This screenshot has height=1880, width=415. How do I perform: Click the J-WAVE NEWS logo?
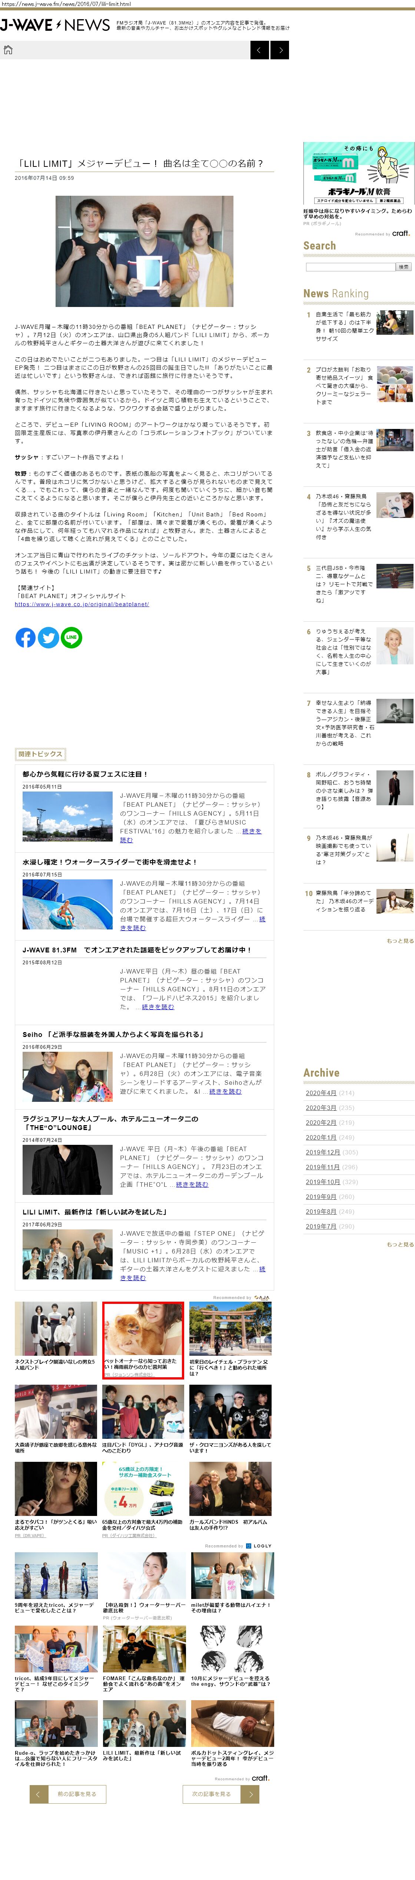pos(55,25)
